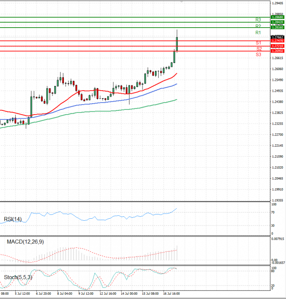Click the 1.25490 price axis value
The image size is (286, 299).
click(277, 80)
